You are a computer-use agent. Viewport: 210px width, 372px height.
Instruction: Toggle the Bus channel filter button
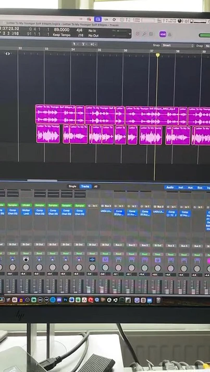(200, 188)
